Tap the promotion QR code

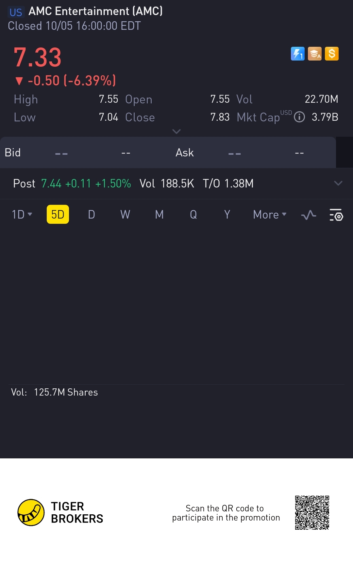312,512
